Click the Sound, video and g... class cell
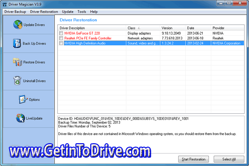Viewport: 249px width, 166px height. pyautogui.click(x=143, y=43)
